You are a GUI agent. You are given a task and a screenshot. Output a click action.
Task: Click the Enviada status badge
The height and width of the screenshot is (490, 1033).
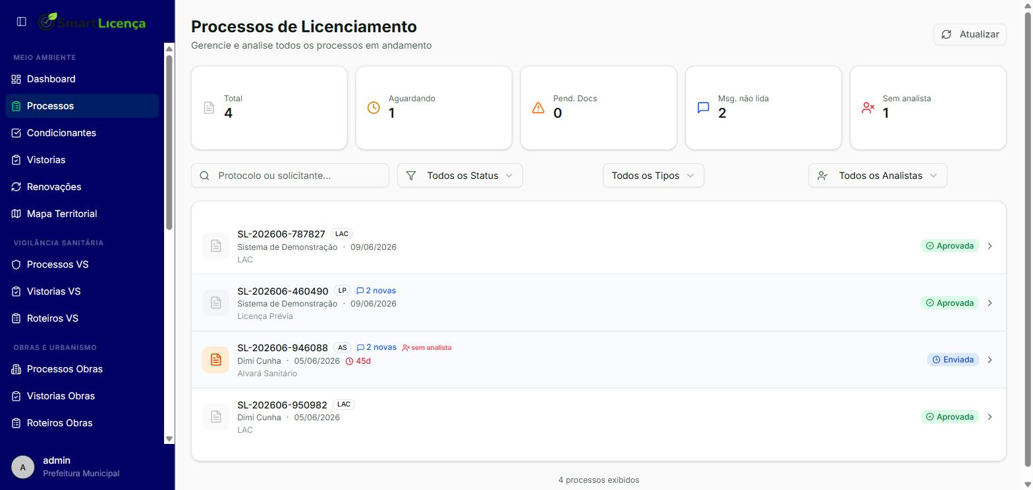click(x=953, y=360)
